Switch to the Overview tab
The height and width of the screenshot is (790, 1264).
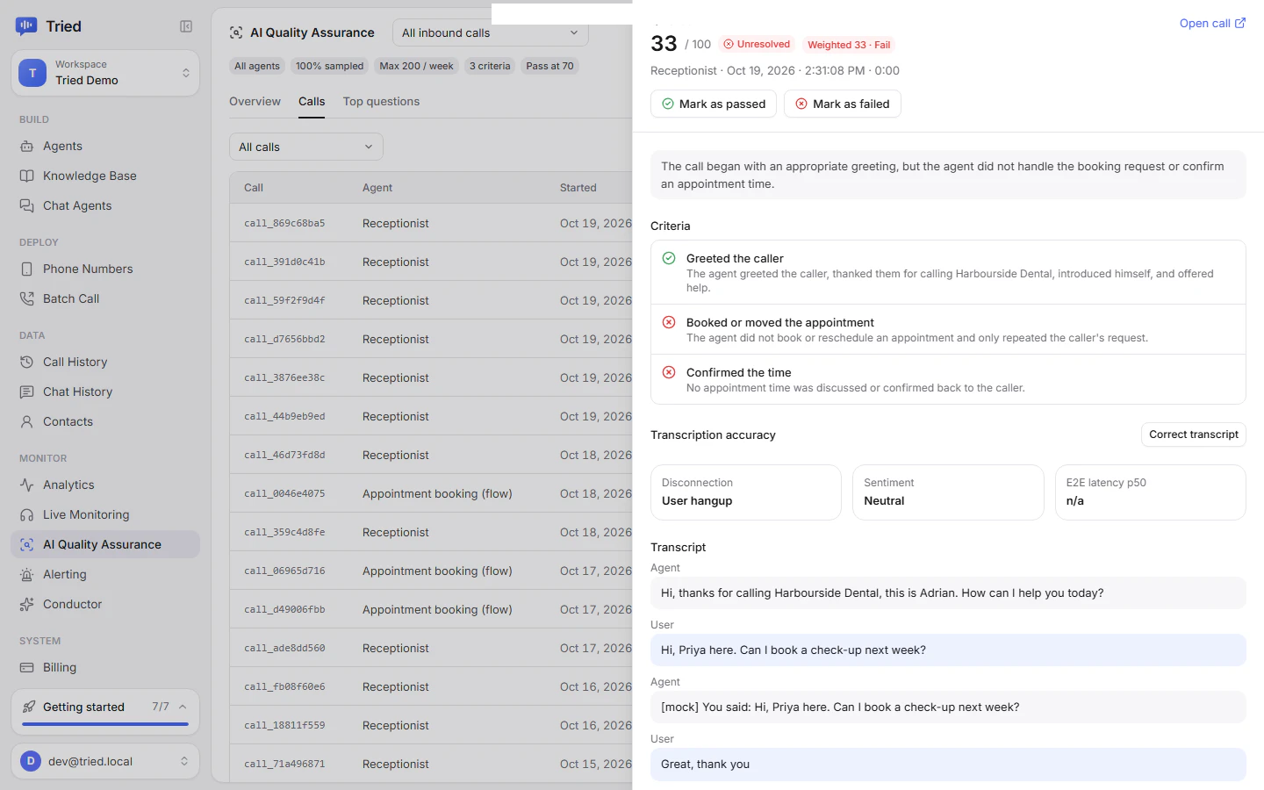tap(255, 102)
